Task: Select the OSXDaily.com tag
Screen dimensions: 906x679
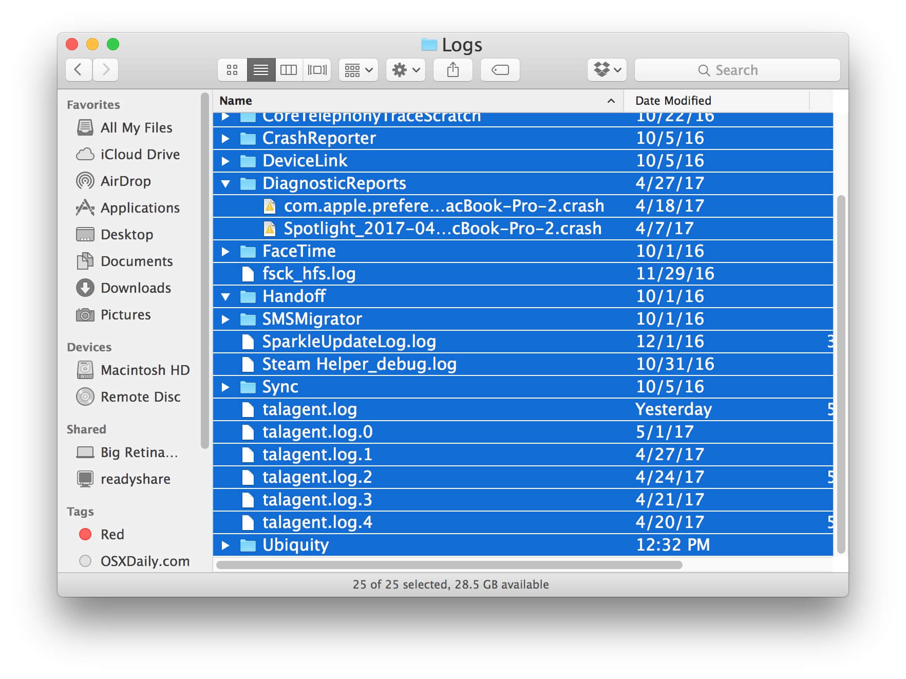Action: click(144, 561)
